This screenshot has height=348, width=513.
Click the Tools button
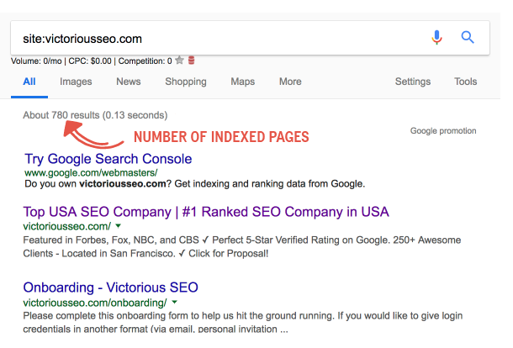465,82
